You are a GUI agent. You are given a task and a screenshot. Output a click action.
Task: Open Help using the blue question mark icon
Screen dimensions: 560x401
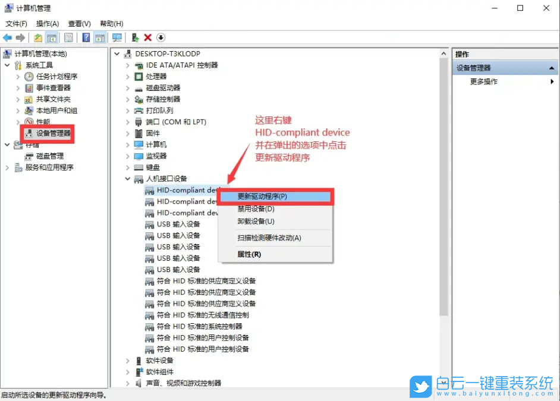[x=86, y=37]
